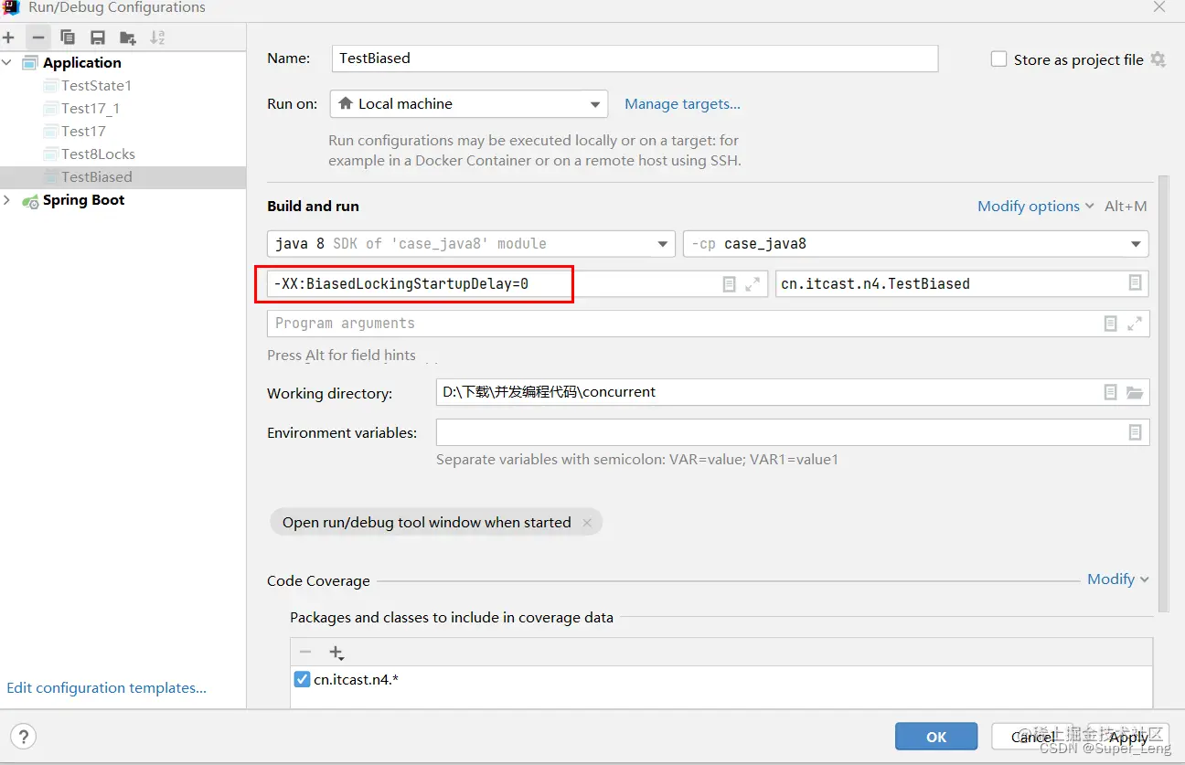
Task: Toggle Store as project file checkbox
Action: tap(998, 59)
